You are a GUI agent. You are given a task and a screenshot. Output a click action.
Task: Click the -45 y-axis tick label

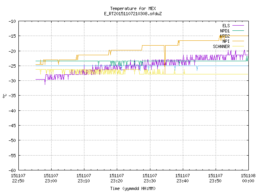(x=12, y=126)
